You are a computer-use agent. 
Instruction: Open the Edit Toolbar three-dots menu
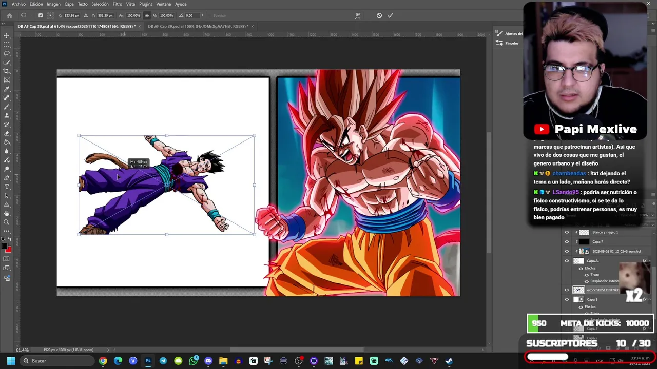7,231
